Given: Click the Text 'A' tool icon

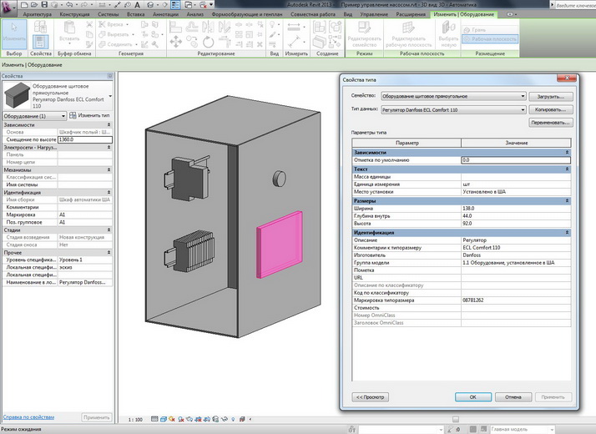Looking at the screenshot, I should point(137,5).
